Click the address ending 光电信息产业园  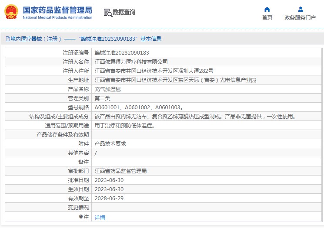175,80
